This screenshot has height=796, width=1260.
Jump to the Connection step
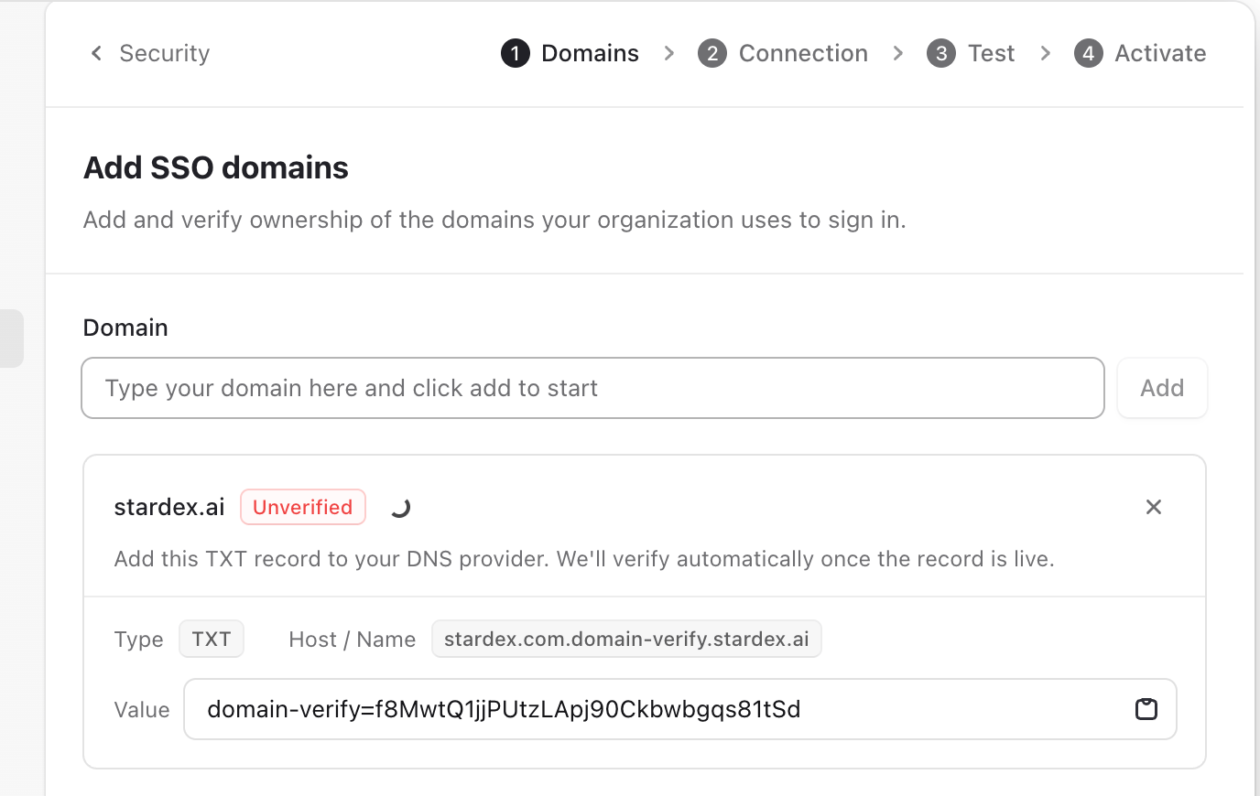pyautogui.click(x=783, y=53)
